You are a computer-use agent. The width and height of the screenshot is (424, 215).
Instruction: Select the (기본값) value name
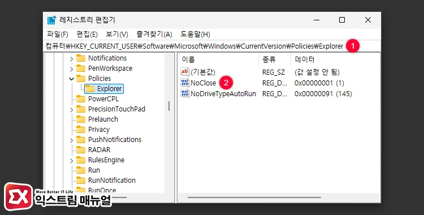pyautogui.click(x=203, y=72)
